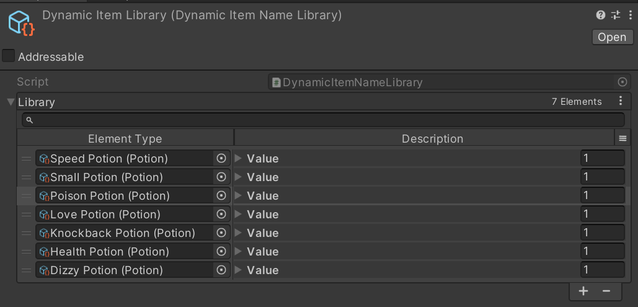Open the preset selector sliders icon

click(x=616, y=16)
